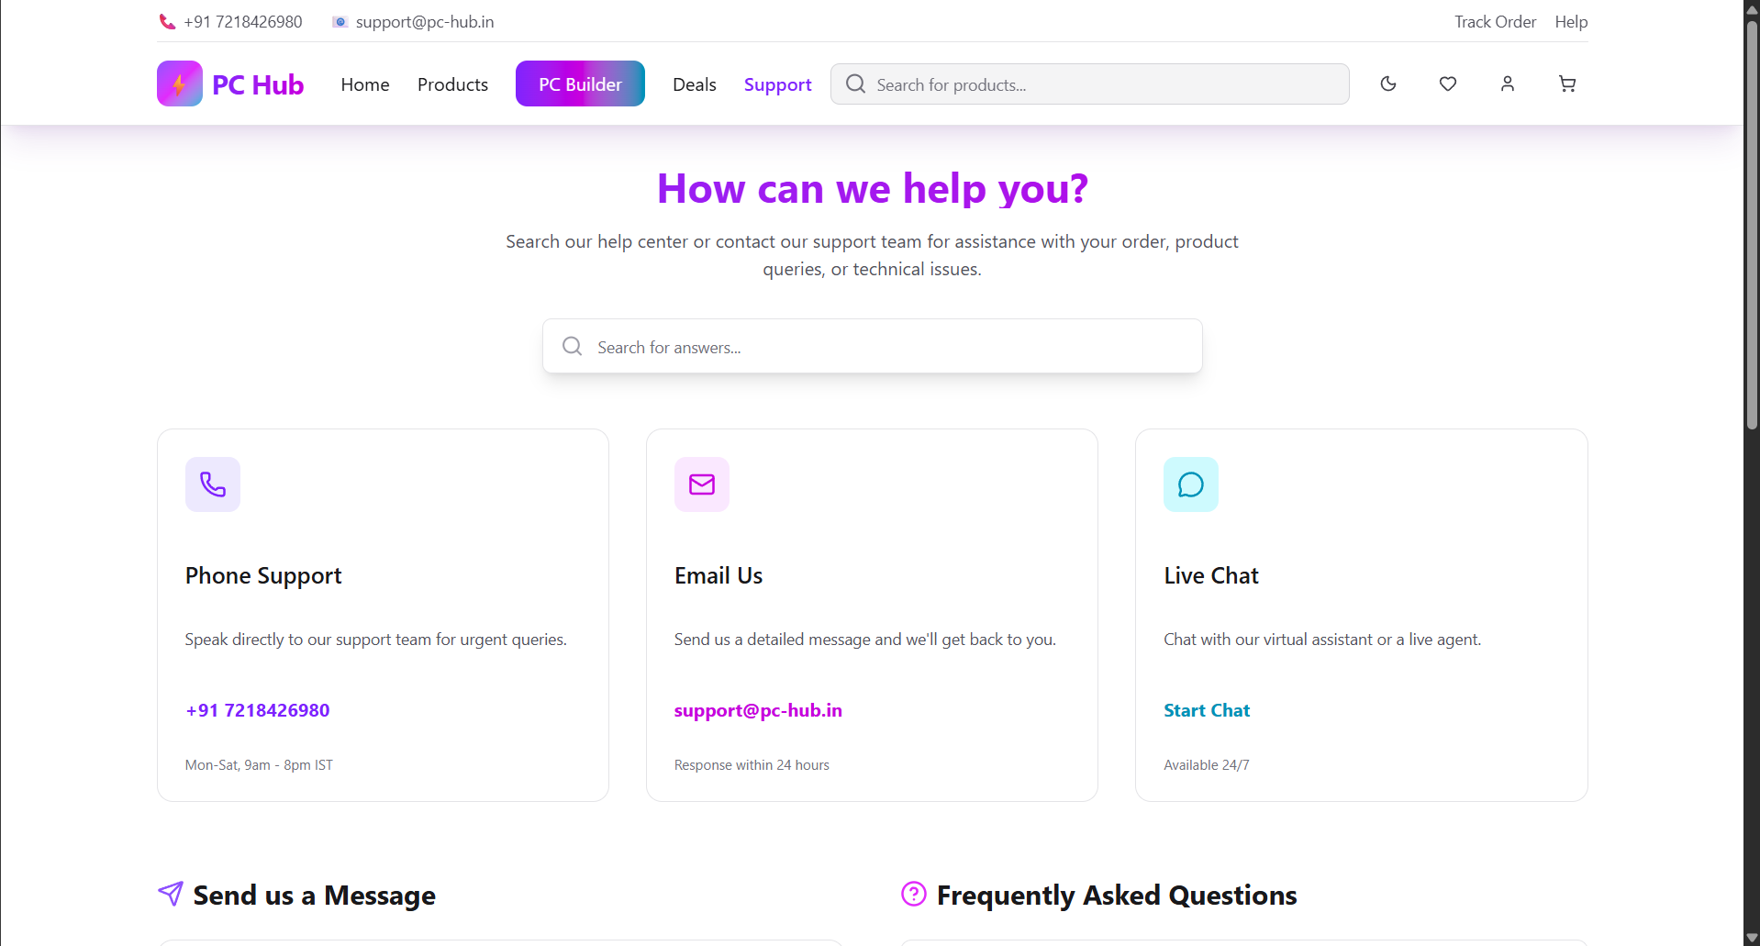Click the PC Hub lightning logo icon
1760x946 pixels.
[180, 83]
